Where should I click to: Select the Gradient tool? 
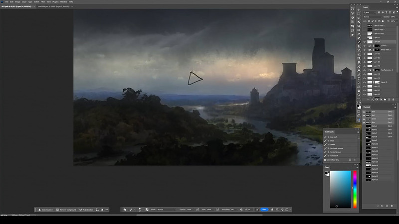(359, 58)
